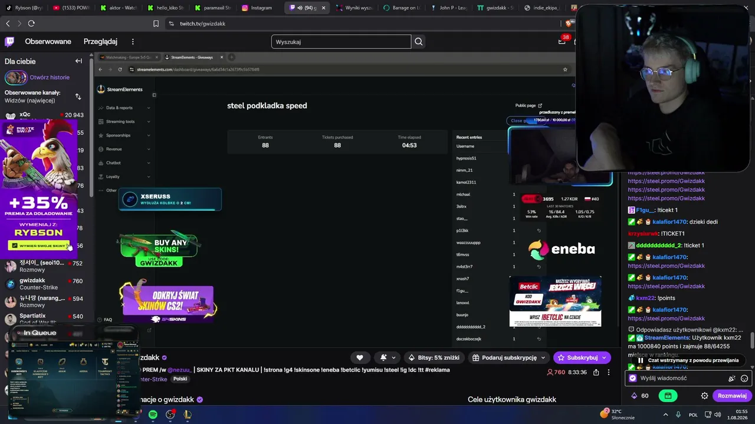Open the Twitch home logo
This screenshot has width=755, height=424.
[x=9, y=42]
